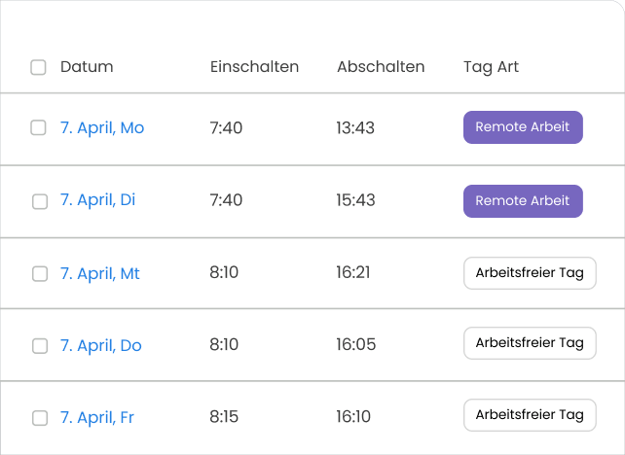Click Remote Arbeit tag on Monday row
Image resolution: width=625 pixels, height=455 pixels.
(523, 127)
